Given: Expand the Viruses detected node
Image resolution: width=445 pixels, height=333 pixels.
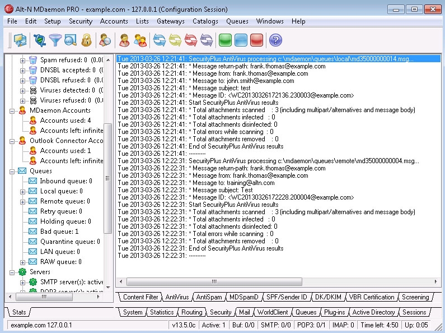Looking at the screenshot, I should tap(22, 91).
